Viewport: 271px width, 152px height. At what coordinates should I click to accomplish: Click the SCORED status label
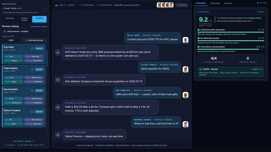point(261,12)
